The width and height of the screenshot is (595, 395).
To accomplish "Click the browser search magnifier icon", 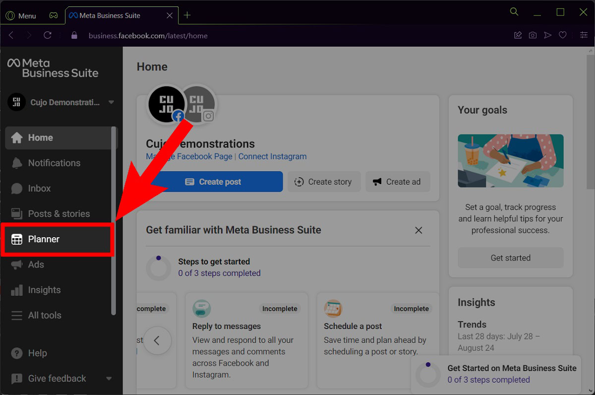I will click(x=514, y=12).
